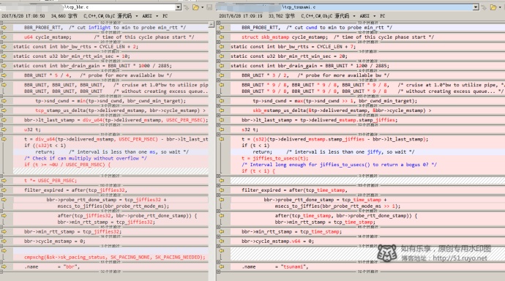505x281 pixels.
Task: Copy left '.name = "bbr"' line to right
Action: (4, 267)
